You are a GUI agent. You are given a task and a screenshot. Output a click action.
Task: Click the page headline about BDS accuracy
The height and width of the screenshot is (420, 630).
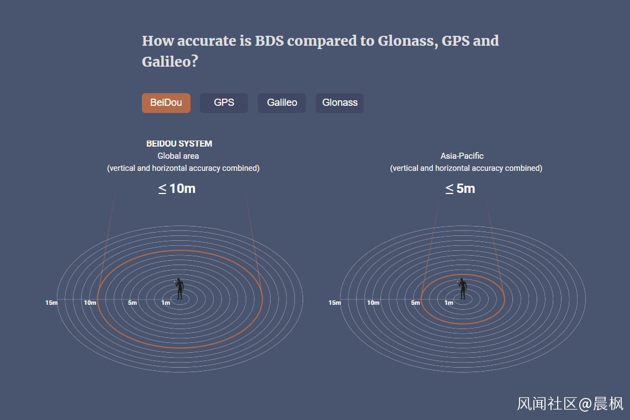pos(320,51)
